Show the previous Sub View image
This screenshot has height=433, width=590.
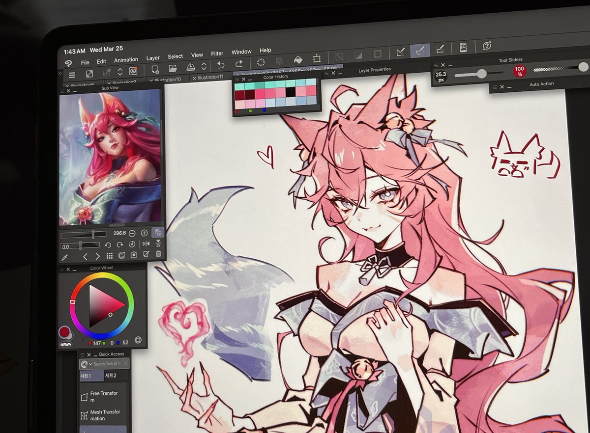(x=86, y=256)
